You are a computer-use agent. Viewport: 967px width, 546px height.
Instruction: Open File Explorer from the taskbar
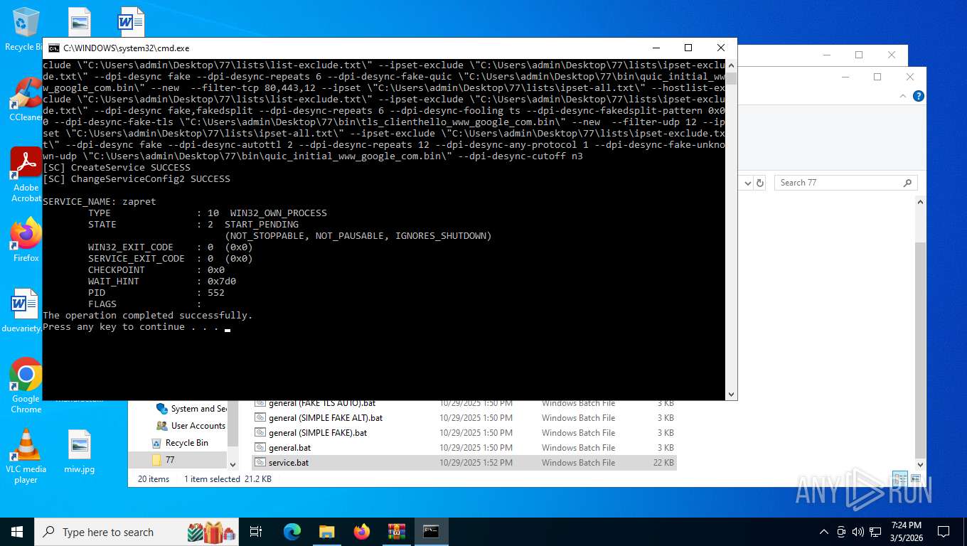326,532
